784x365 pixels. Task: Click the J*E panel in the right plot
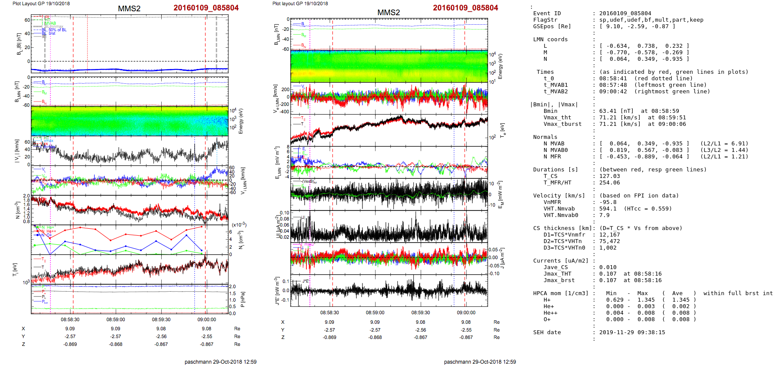389,290
